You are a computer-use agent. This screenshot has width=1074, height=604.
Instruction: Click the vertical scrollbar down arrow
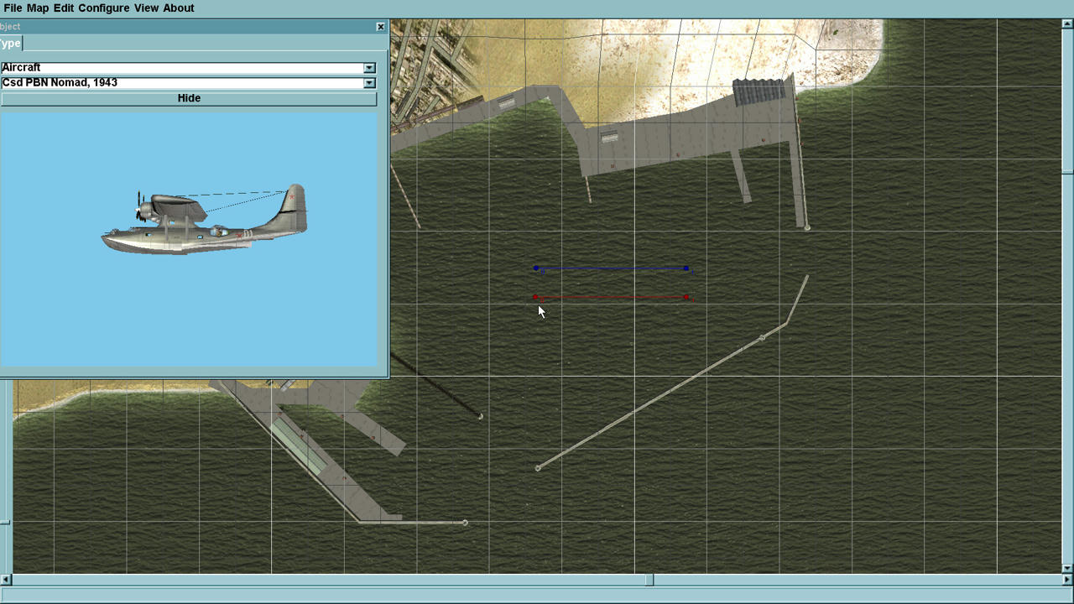pyautogui.click(x=1067, y=568)
